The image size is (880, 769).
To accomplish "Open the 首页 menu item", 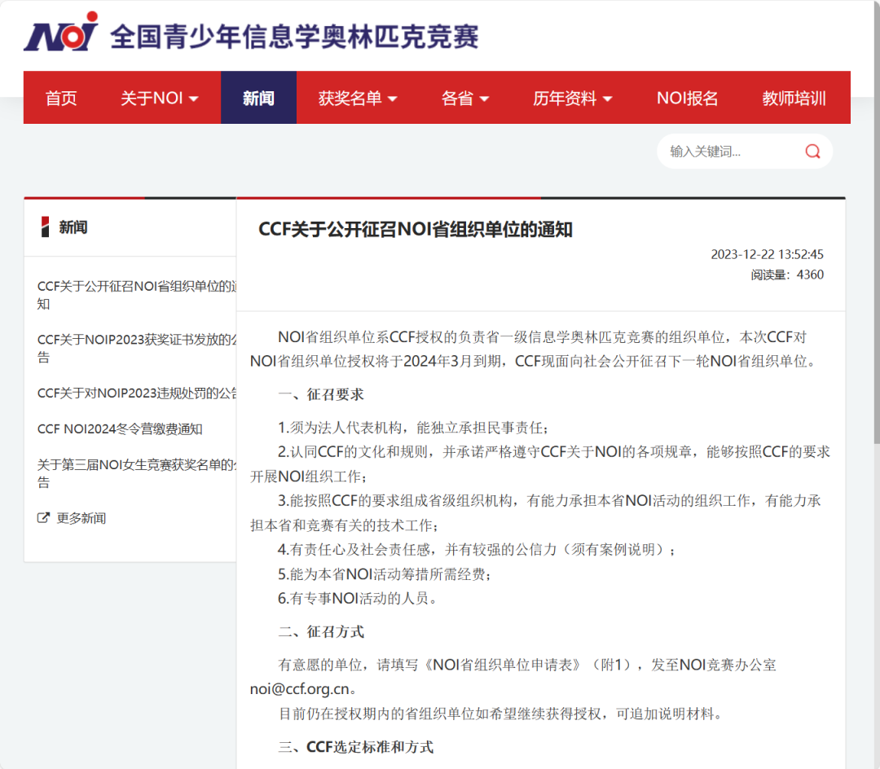I will click(x=61, y=98).
